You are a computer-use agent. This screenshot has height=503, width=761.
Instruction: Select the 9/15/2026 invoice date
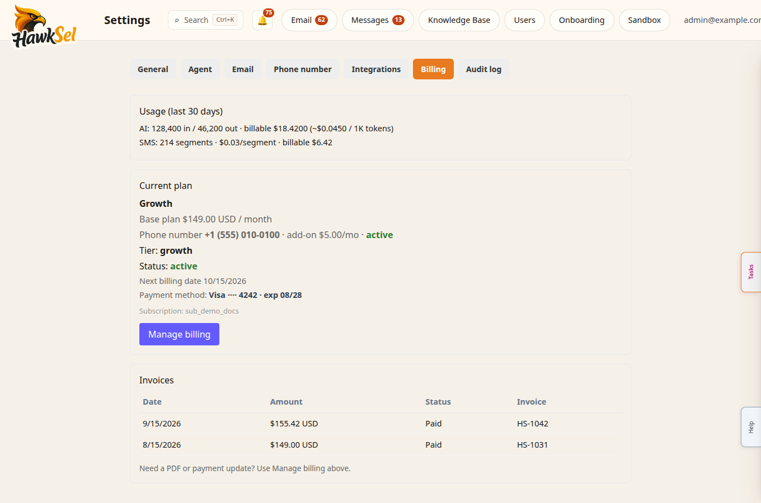point(162,424)
